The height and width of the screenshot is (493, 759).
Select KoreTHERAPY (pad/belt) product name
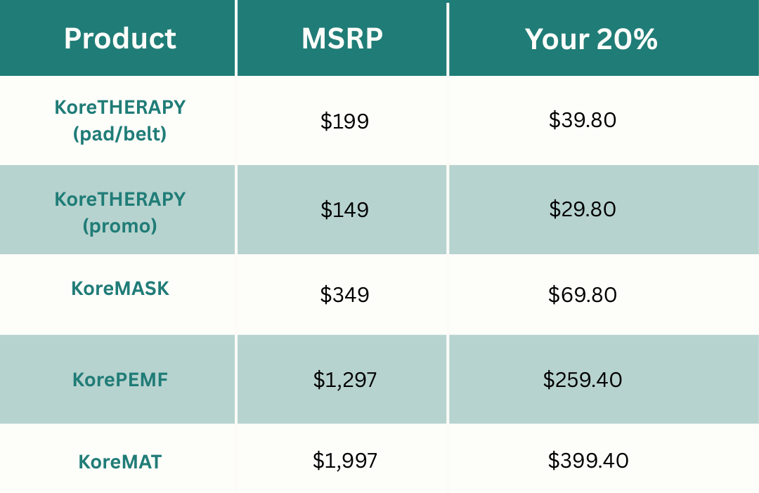click(120, 121)
